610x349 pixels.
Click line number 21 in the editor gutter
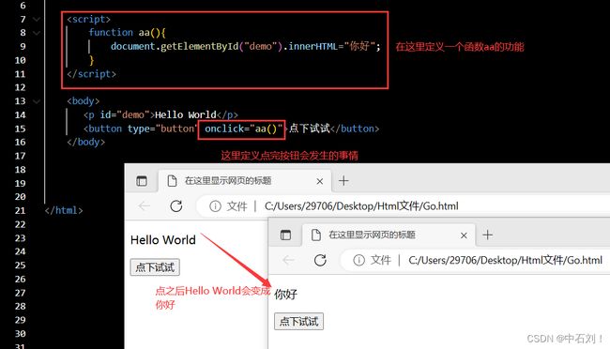[21, 210]
